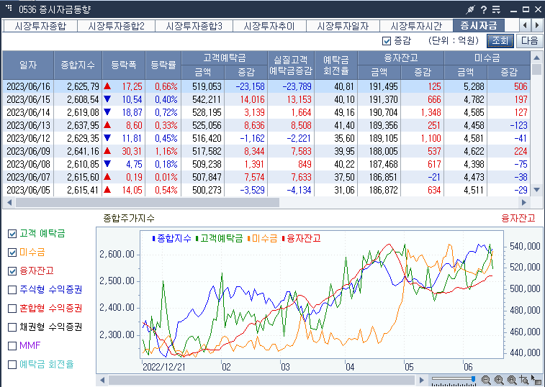The height and width of the screenshot is (387, 545).
Task: Switch to 시장투자종합2 tab
Action: tap(116, 26)
